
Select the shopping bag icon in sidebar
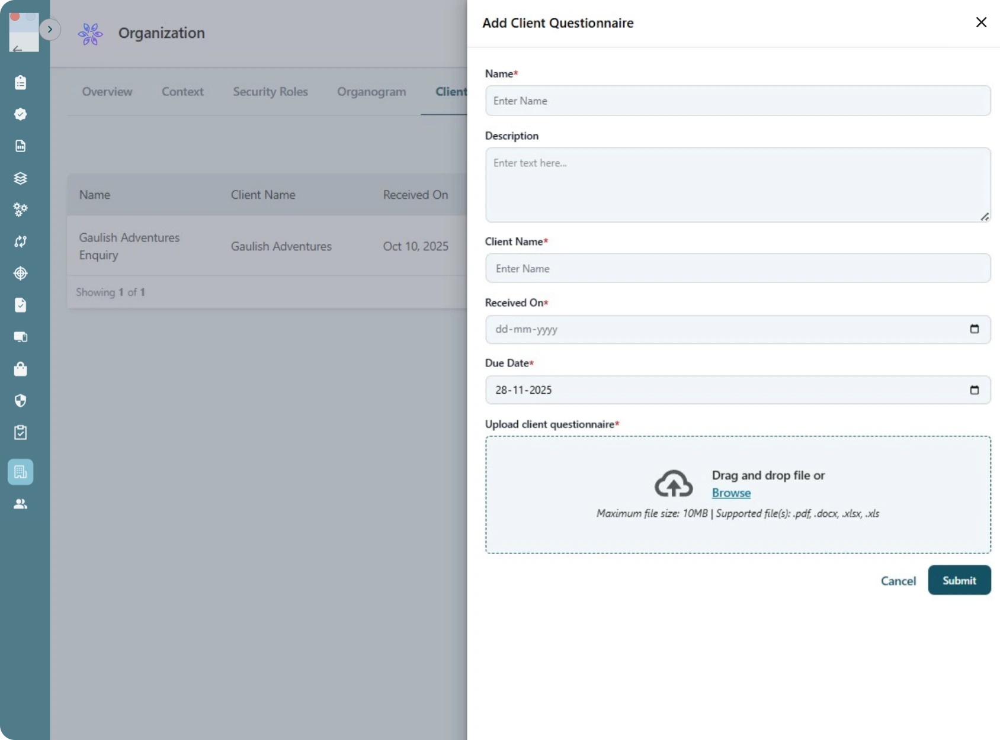point(20,369)
